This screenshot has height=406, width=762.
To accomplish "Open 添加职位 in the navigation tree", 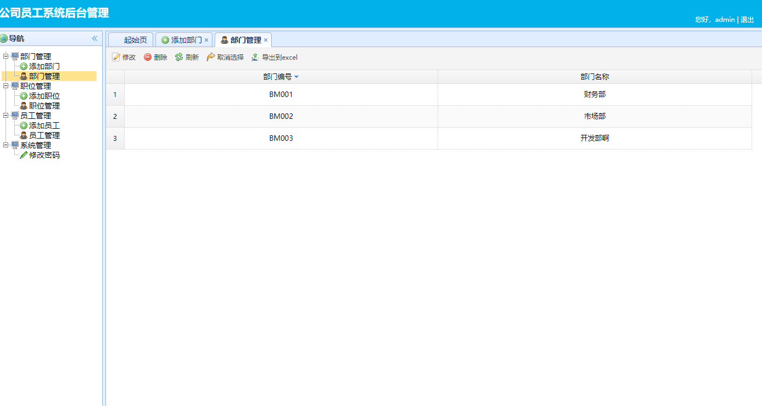I will click(44, 96).
